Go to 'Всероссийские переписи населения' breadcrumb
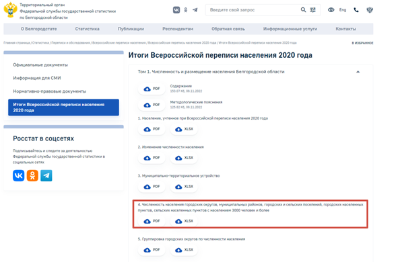 [x=119, y=43]
